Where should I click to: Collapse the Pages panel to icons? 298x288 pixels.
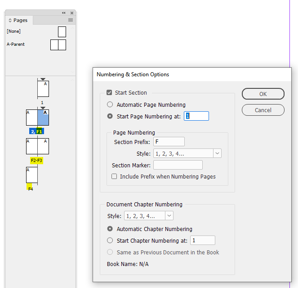coord(64,13)
